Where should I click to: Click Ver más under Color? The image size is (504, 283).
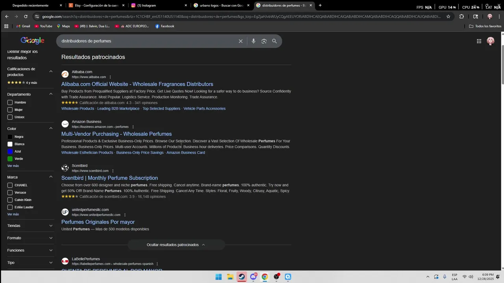(x=13, y=166)
